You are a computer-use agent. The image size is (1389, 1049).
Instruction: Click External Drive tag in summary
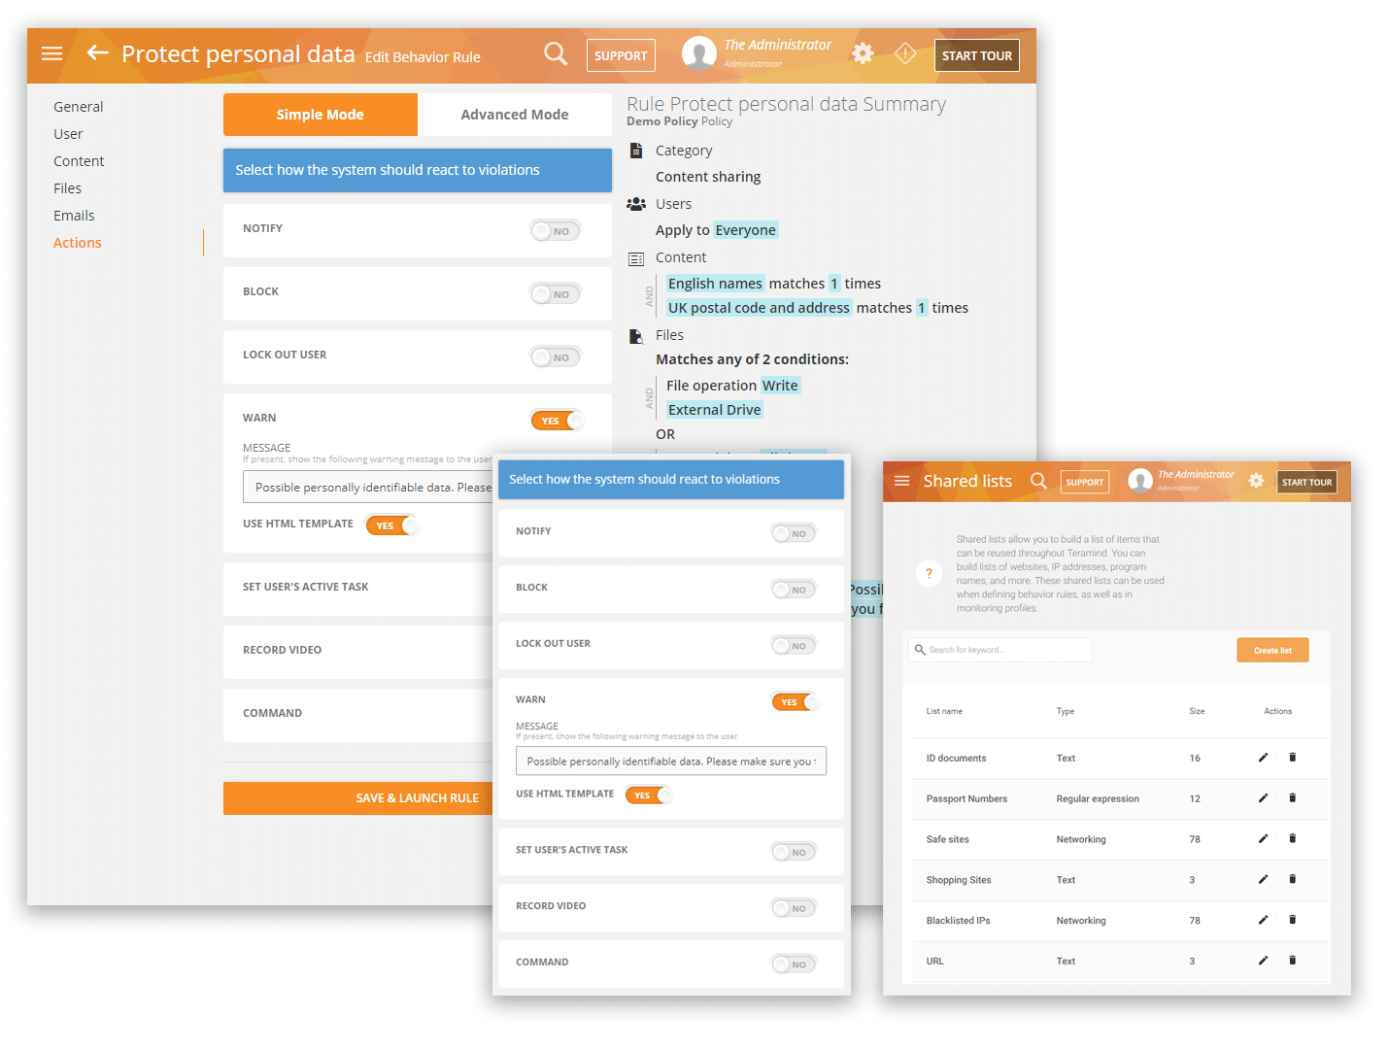coord(715,410)
